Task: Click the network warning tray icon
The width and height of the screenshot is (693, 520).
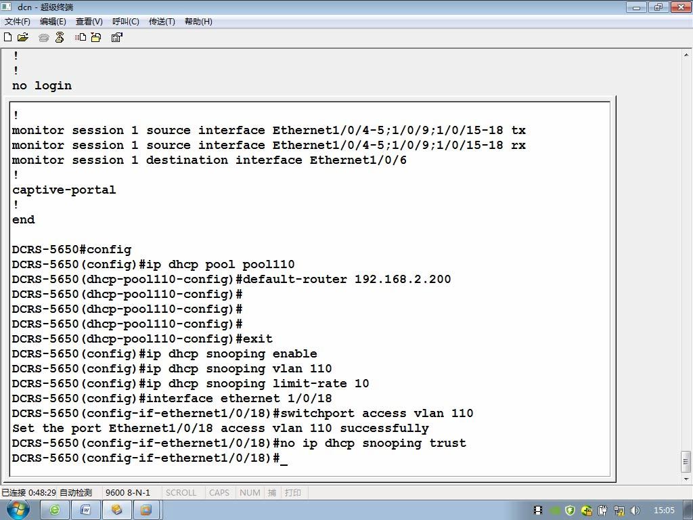Action: [x=619, y=511]
